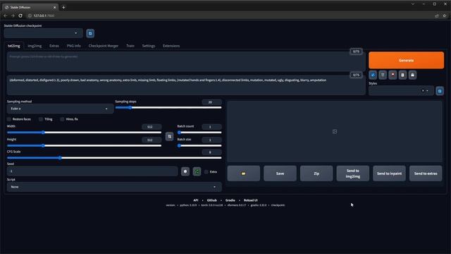
Task: Randomize the seed with the dice icon
Action: [x=185, y=171]
